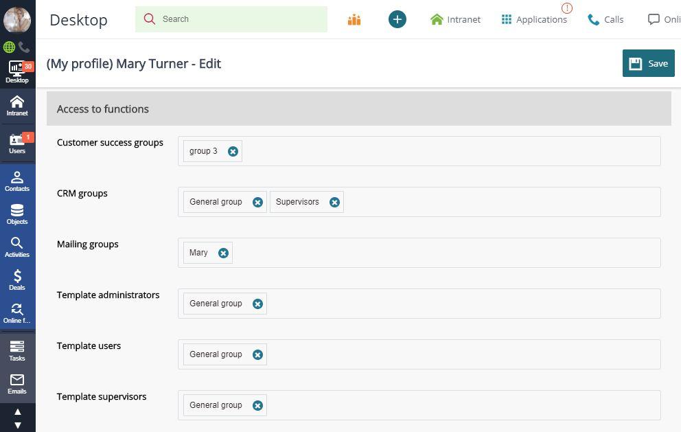Screen dimensions: 681x432
Task: Remove General group from Template users
Action: point(257,354)
